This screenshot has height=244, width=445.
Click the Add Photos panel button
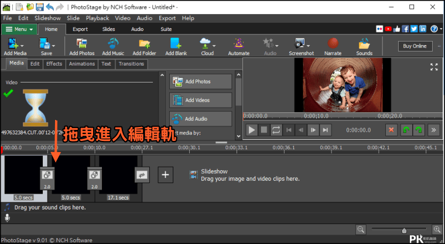201,81
